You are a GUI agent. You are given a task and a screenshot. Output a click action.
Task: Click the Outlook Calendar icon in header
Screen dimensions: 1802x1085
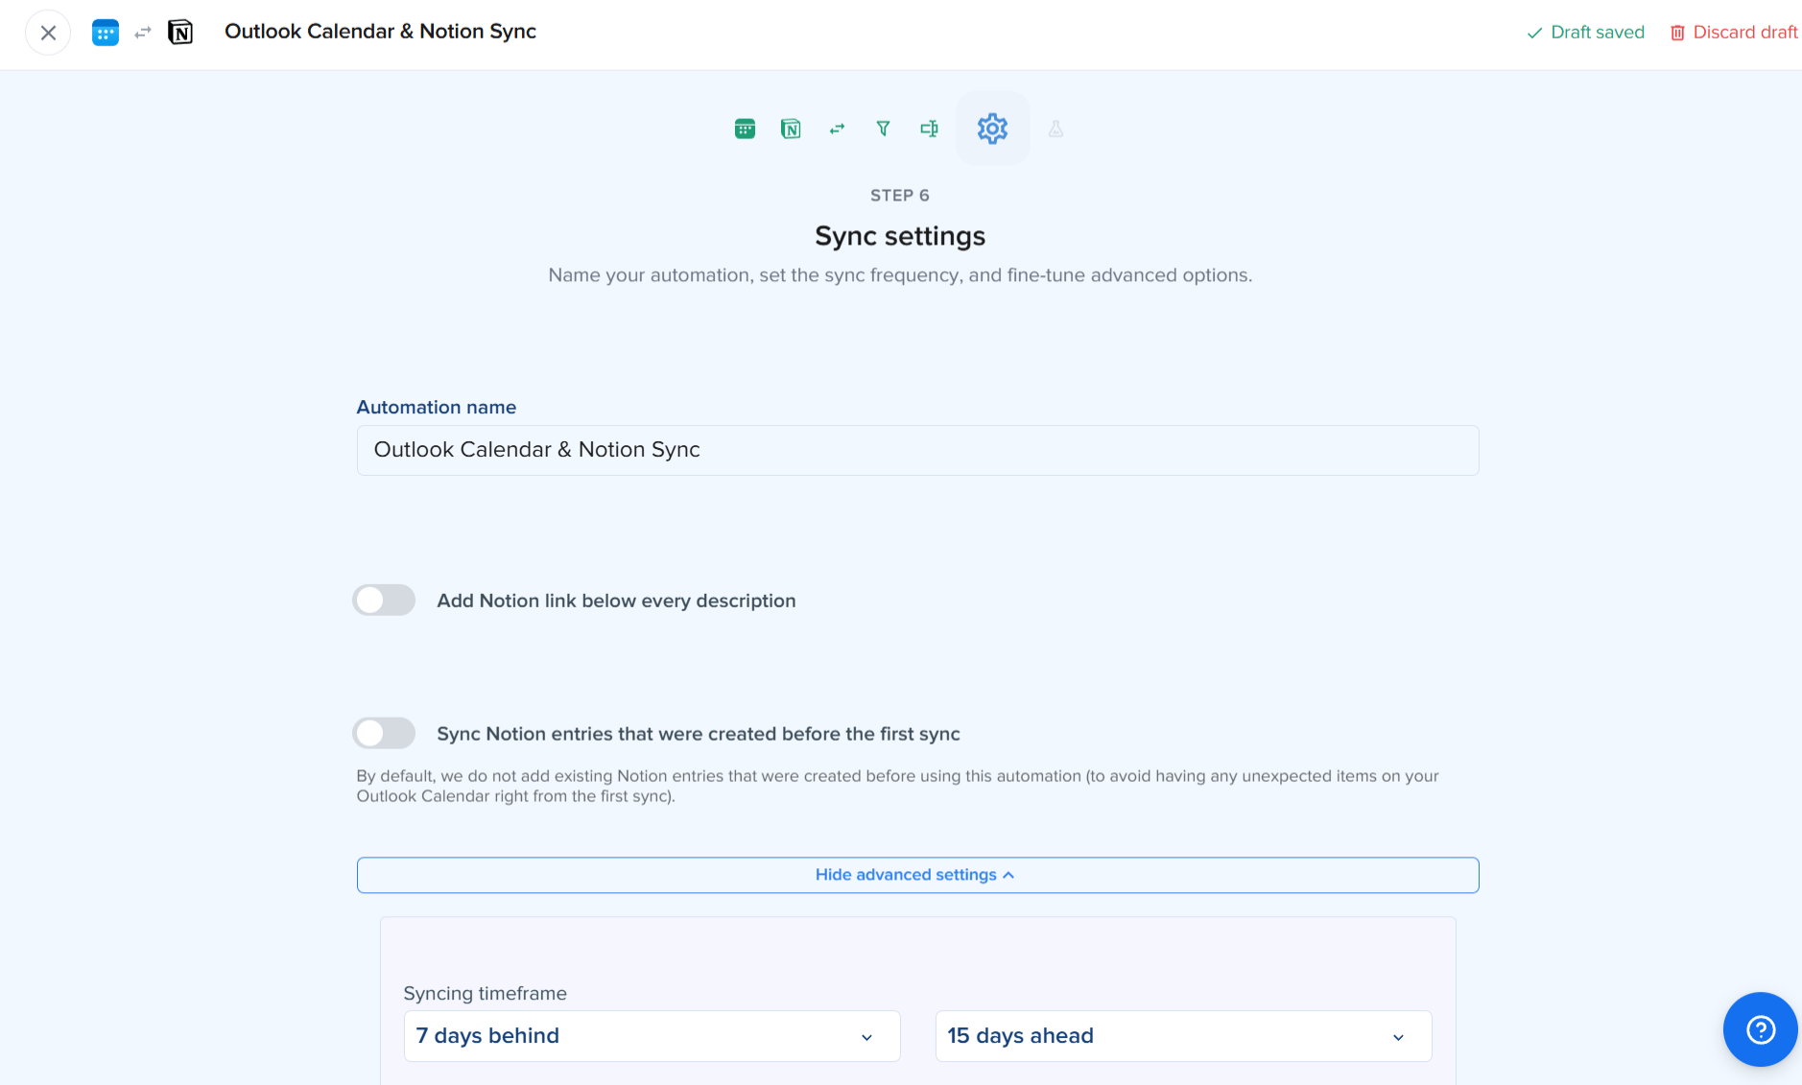106,33
